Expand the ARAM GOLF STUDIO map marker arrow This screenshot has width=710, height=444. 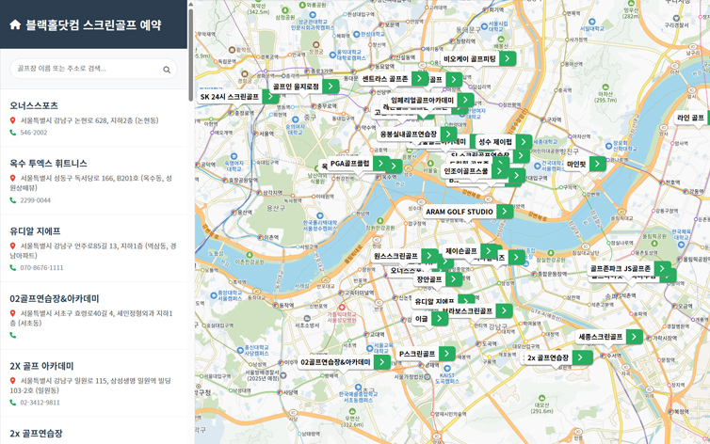pos(506,212)
